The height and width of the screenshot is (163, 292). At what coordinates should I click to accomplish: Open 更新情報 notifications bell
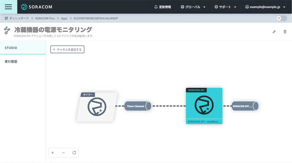[x=163, y=7]
